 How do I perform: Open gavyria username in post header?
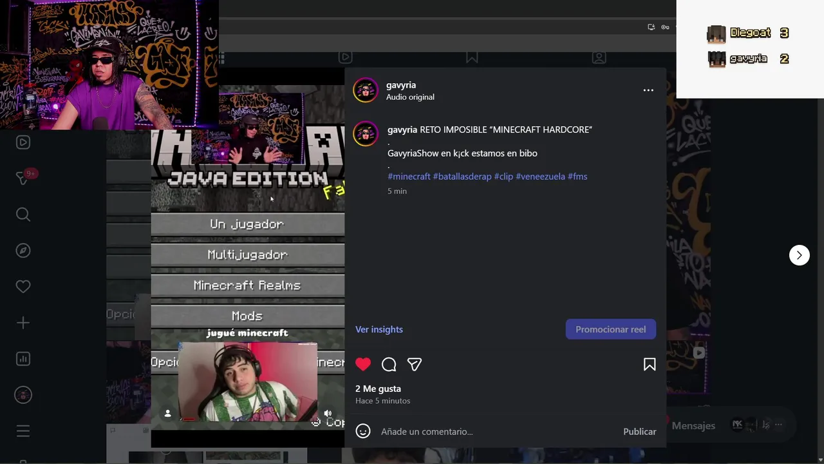point(401,85)
